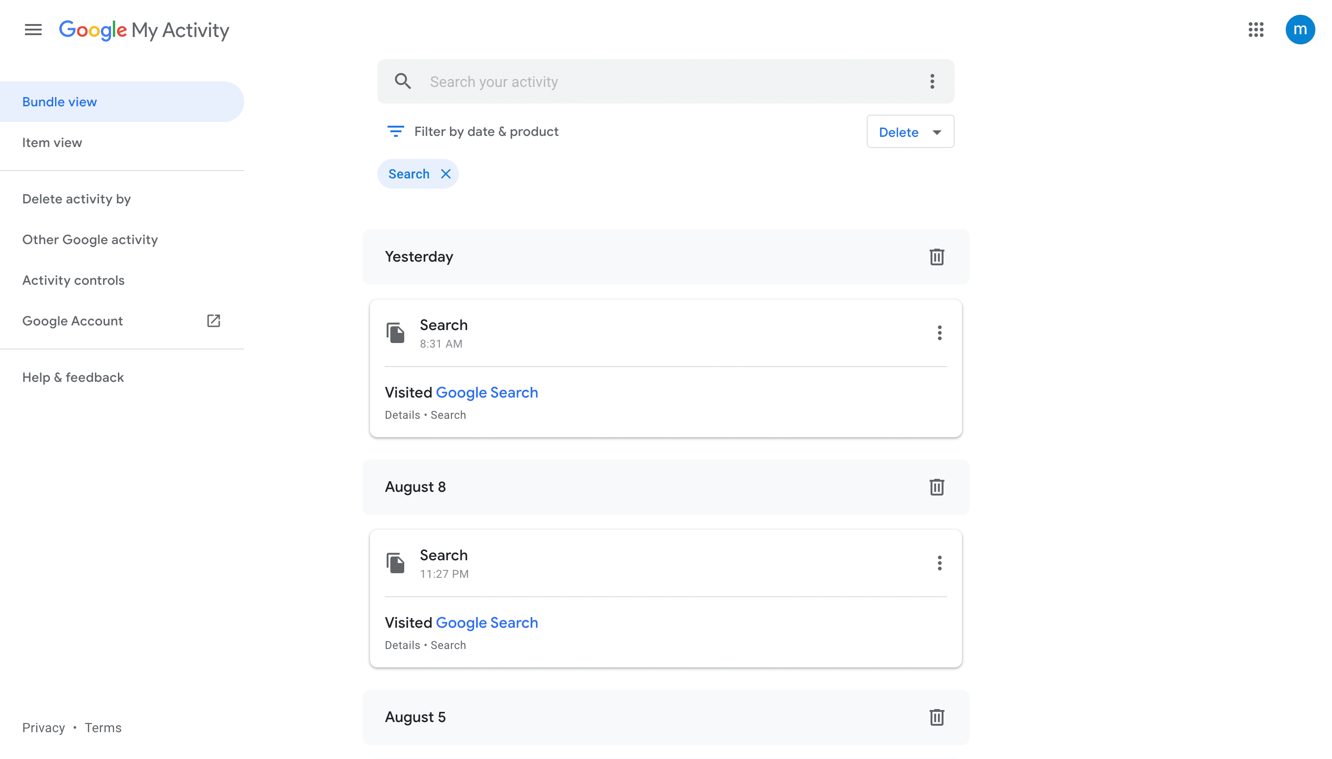Click Google Search link in Yesterday entry

pos(487,392)
